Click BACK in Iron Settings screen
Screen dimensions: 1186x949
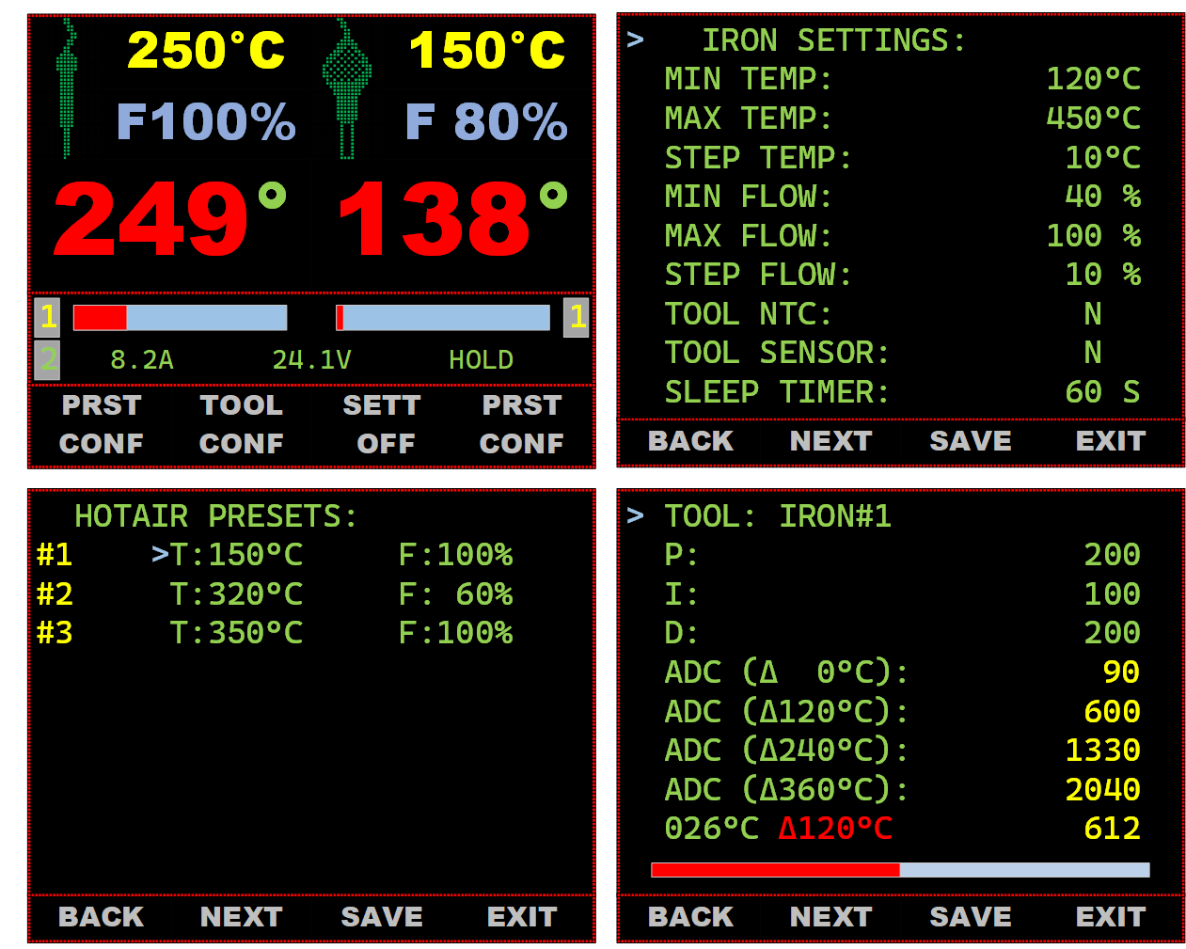690,441
